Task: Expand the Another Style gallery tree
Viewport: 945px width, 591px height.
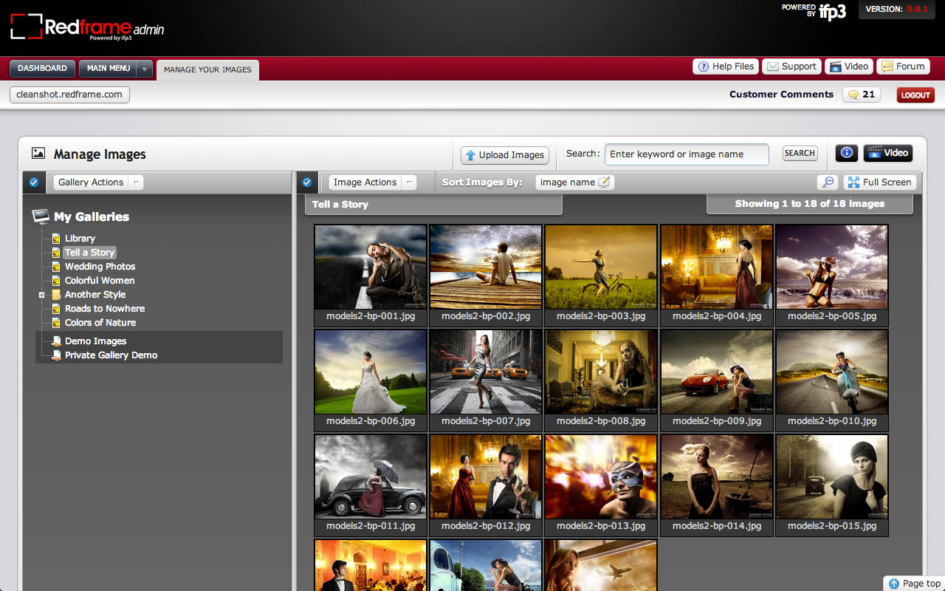Action: [x=42, y=295]
